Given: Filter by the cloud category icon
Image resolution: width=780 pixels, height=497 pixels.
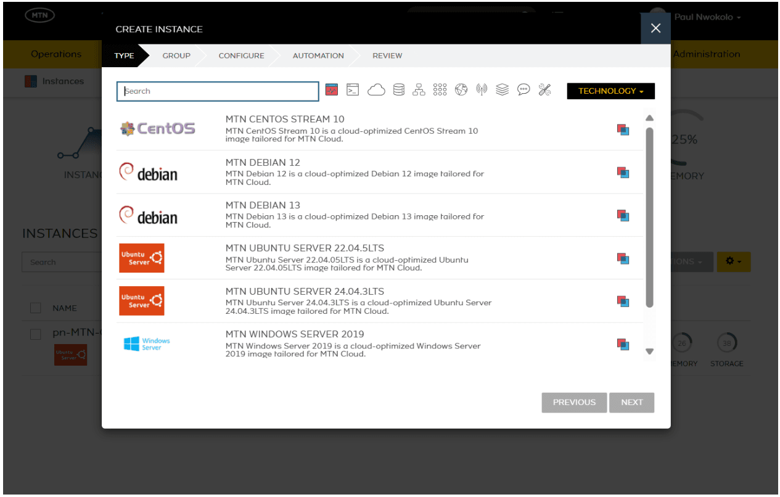Looking at the screenshot, I should pyautogui.click(x=376, y=91).
